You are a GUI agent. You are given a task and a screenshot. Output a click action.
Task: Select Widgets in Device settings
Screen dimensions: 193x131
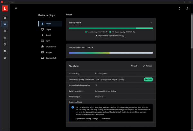coord(50,52)
